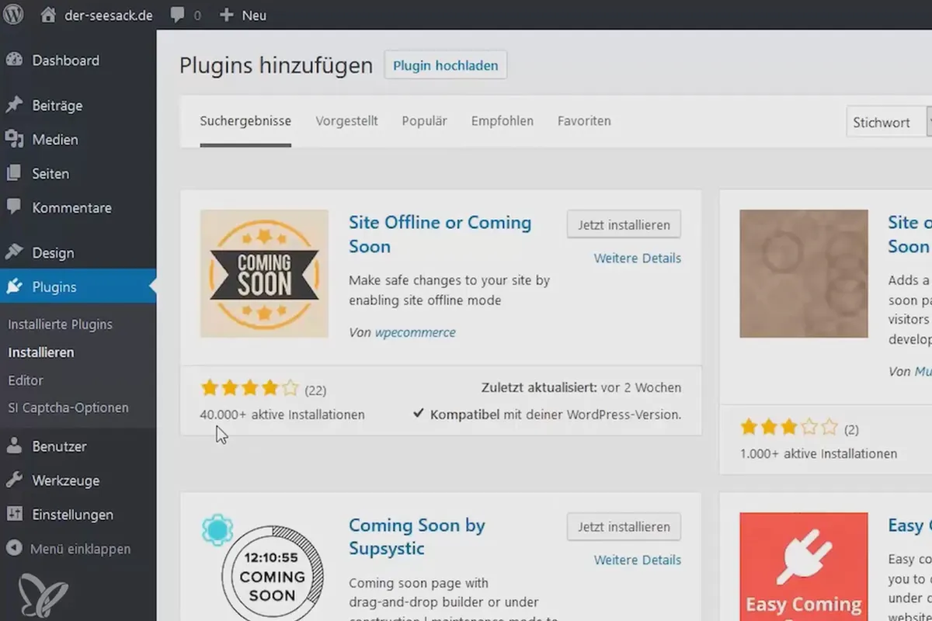The height and width of the screenshot is (621, 932).
Task: Open the Einstellungen menu label
Action: click(72, 515)
